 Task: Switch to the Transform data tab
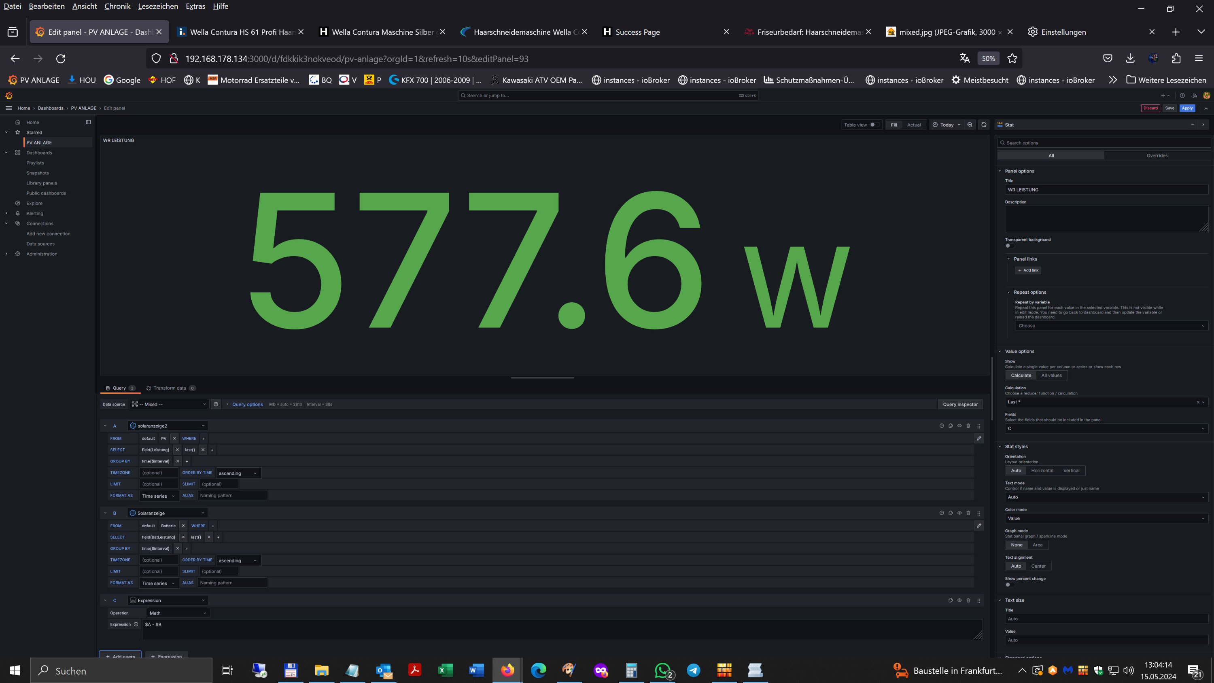(170, 388)
